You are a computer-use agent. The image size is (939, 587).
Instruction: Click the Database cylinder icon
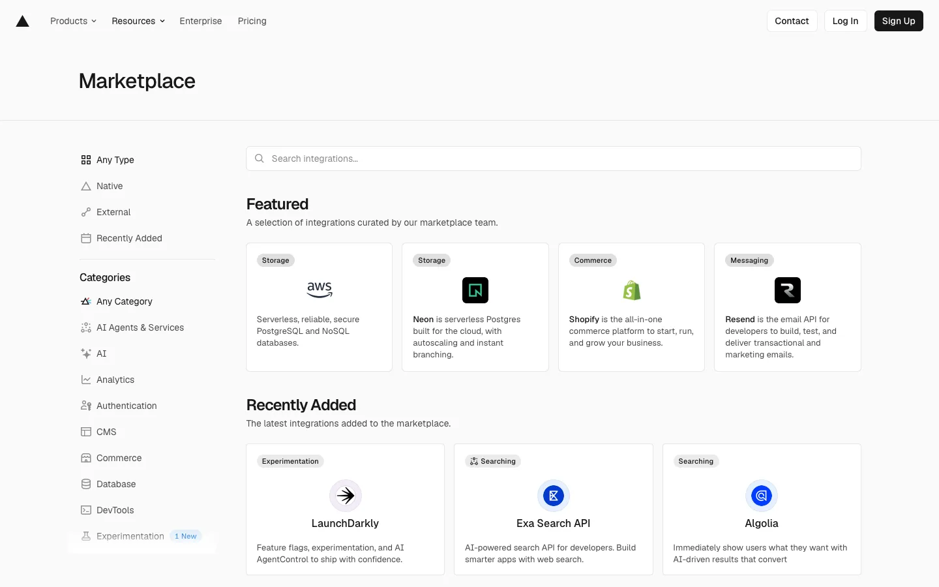click(x=86, y=484)
